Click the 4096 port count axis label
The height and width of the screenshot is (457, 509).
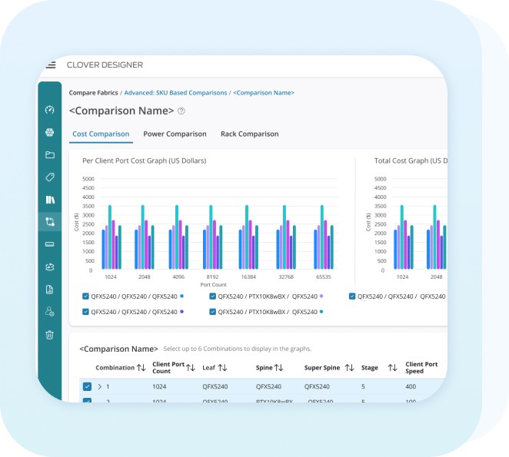click(178, 277)
